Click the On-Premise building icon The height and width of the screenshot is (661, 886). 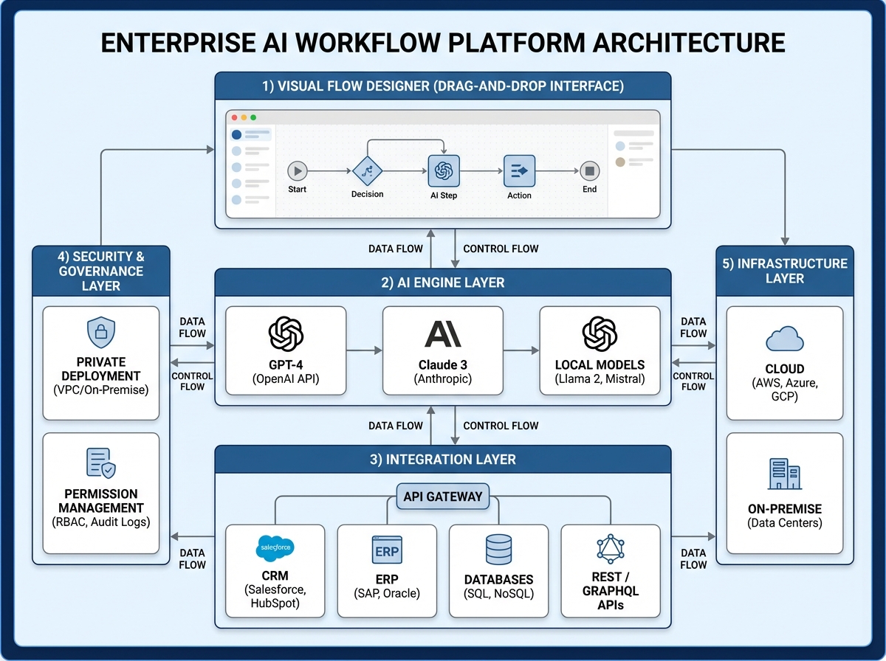(784, 473)
